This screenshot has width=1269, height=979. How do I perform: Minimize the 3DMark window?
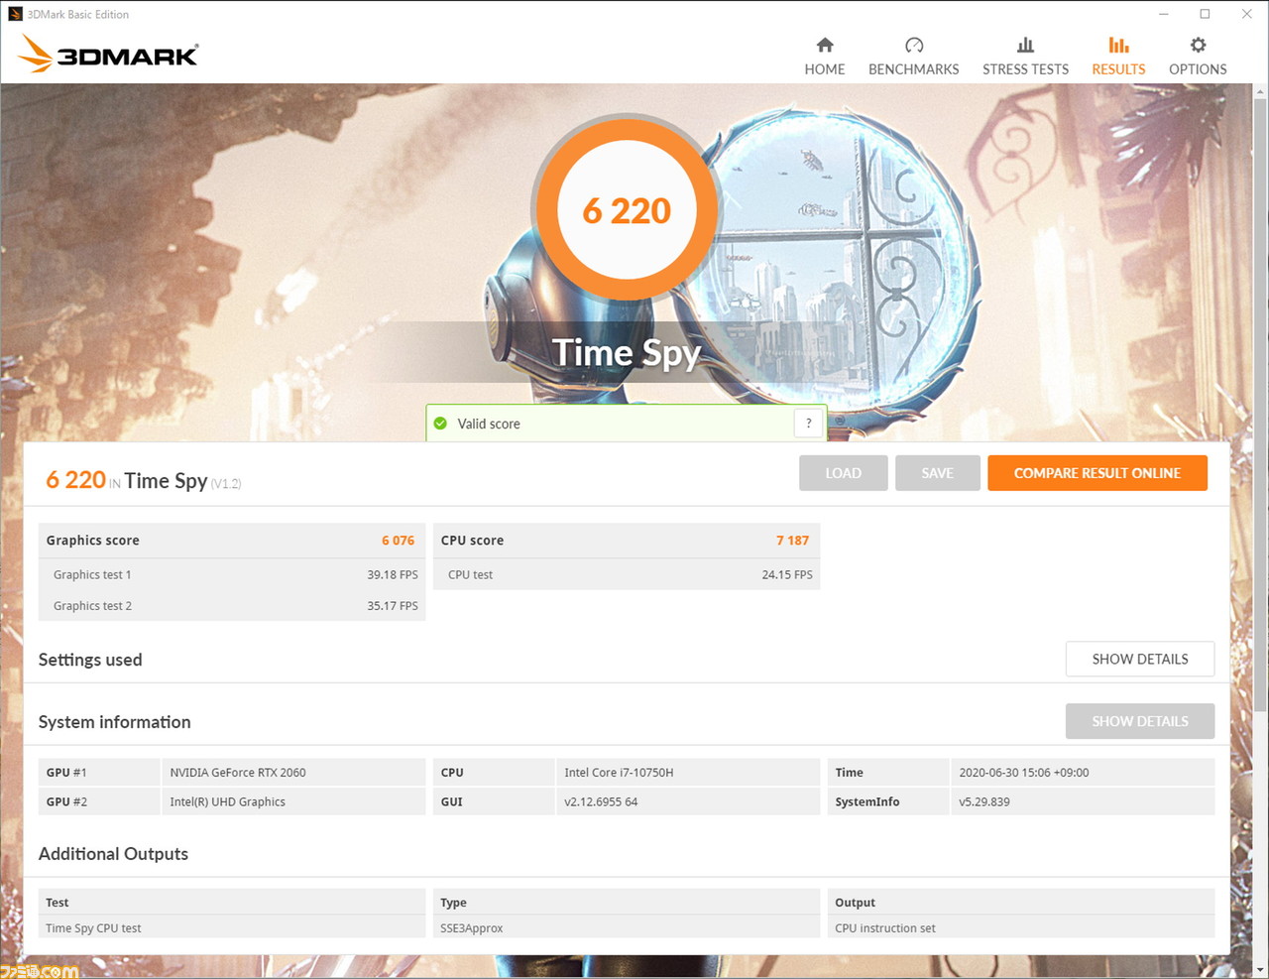click(1163, 14)
